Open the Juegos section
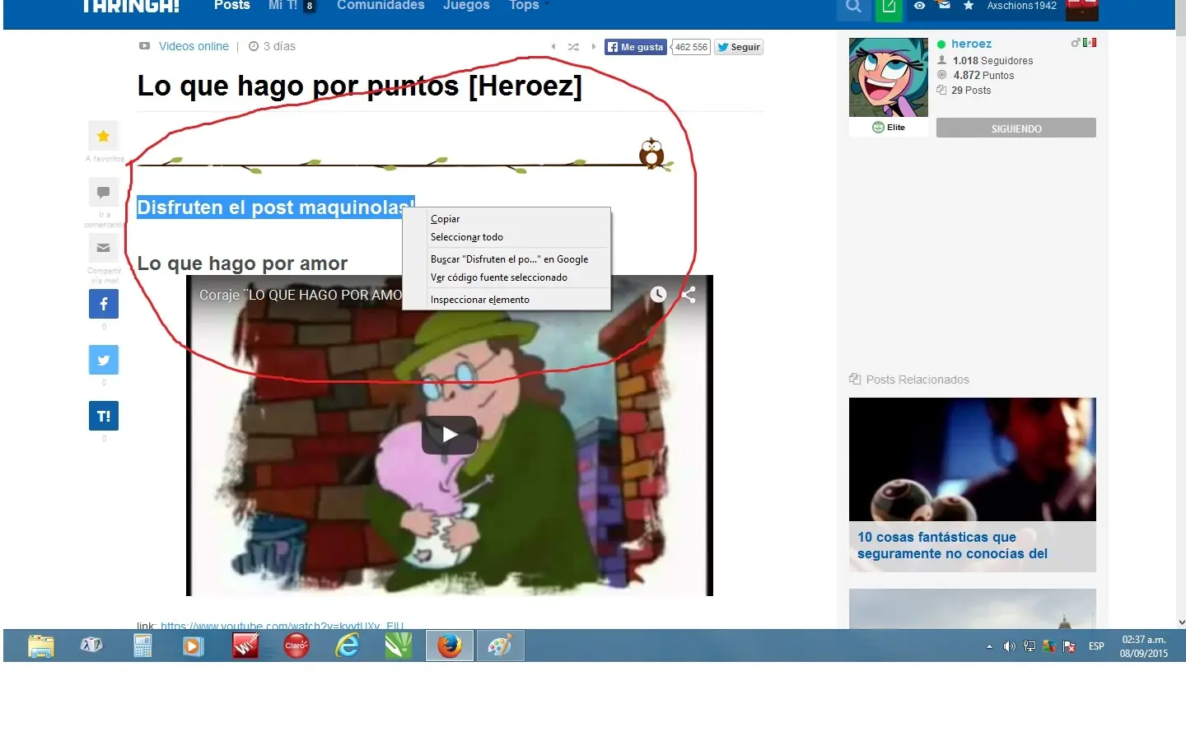1186x741 pixels. 466,6
